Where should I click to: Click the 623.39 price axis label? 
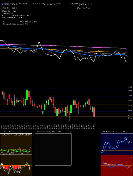point(130,106)
